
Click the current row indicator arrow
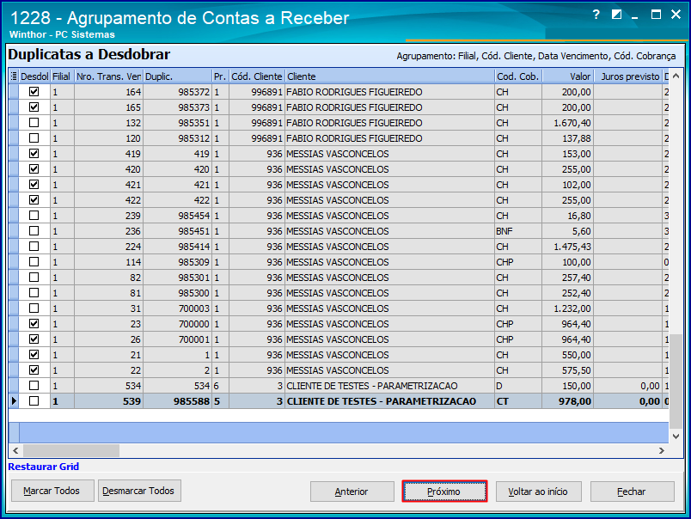[14, 401]
